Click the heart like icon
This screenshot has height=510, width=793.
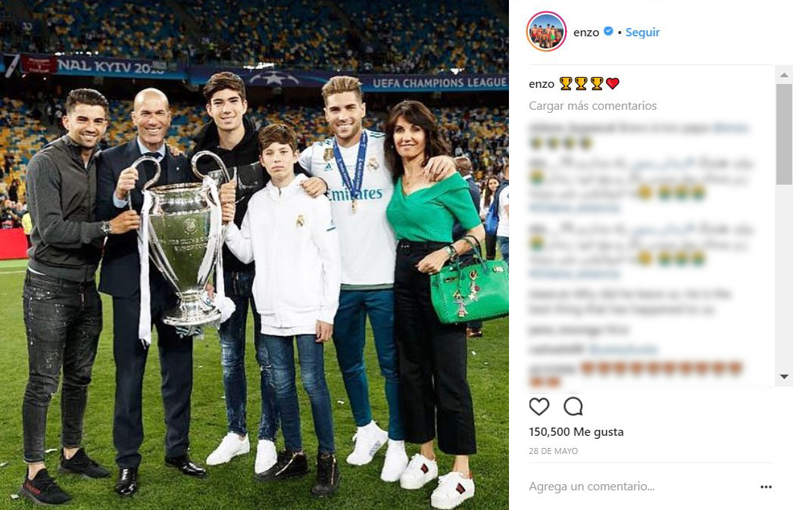click(539, 406)
